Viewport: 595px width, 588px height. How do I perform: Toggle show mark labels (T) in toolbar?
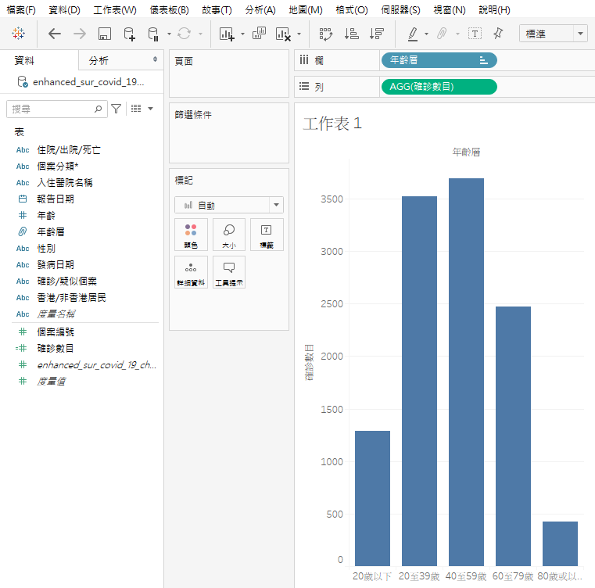475,34
